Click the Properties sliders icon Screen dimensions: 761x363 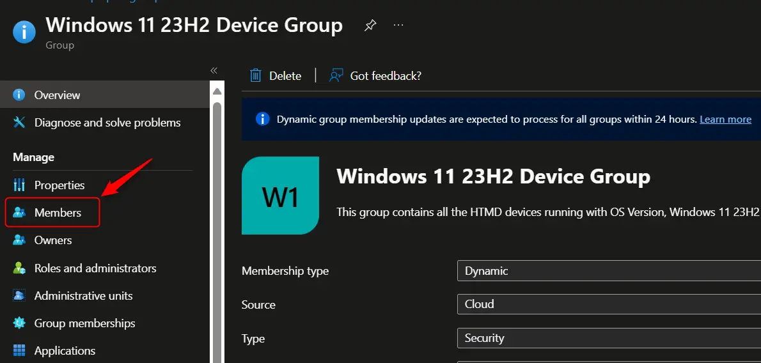pos(19,185)
